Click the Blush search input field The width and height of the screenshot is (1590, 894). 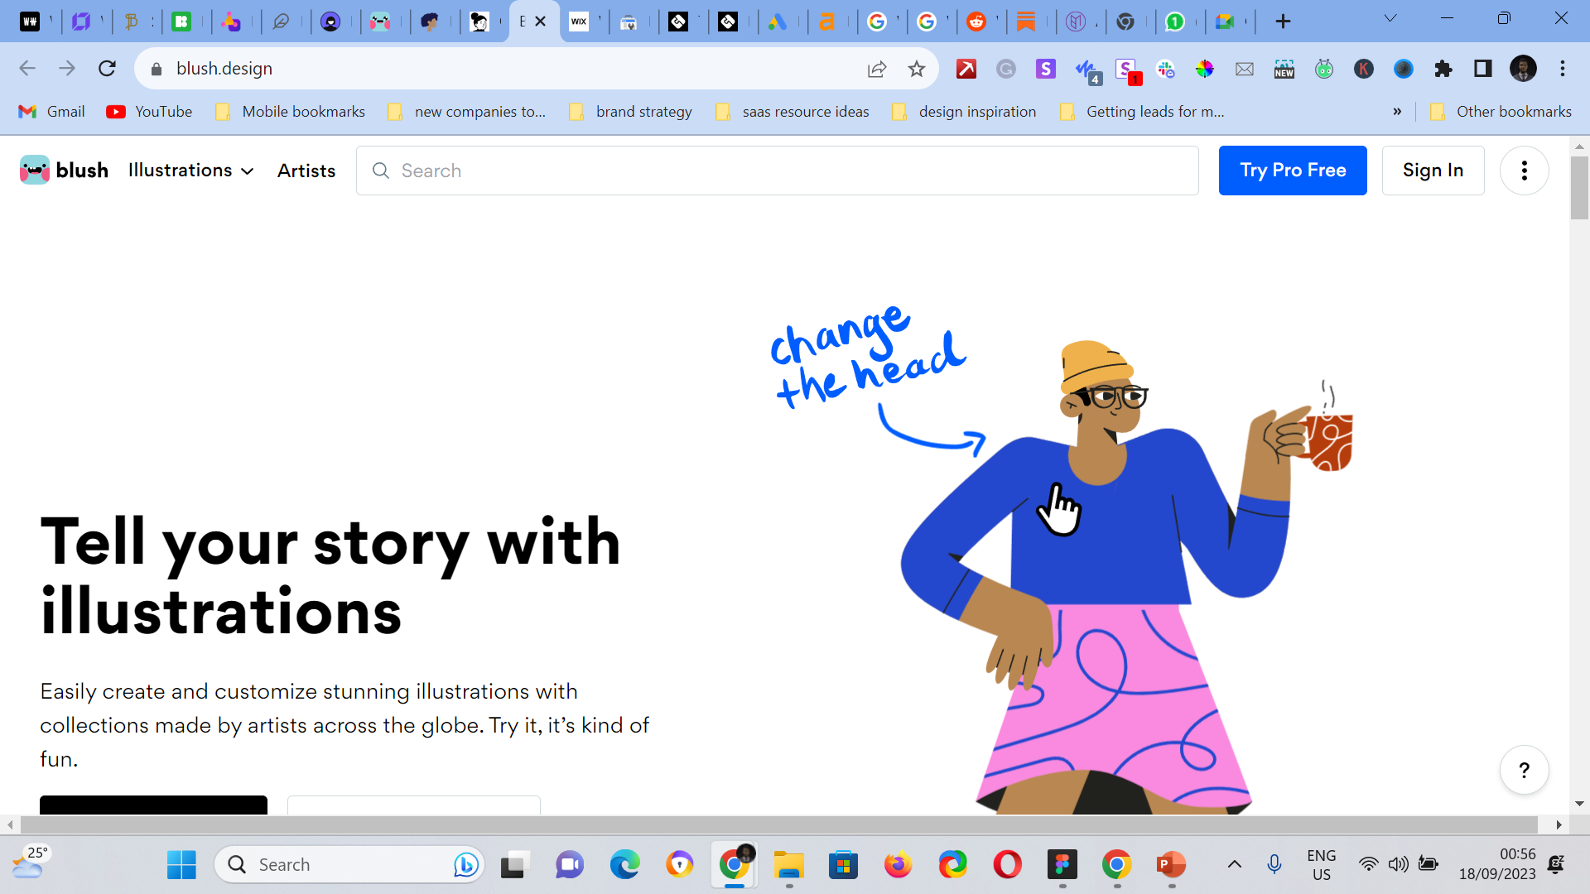point(778,171)
